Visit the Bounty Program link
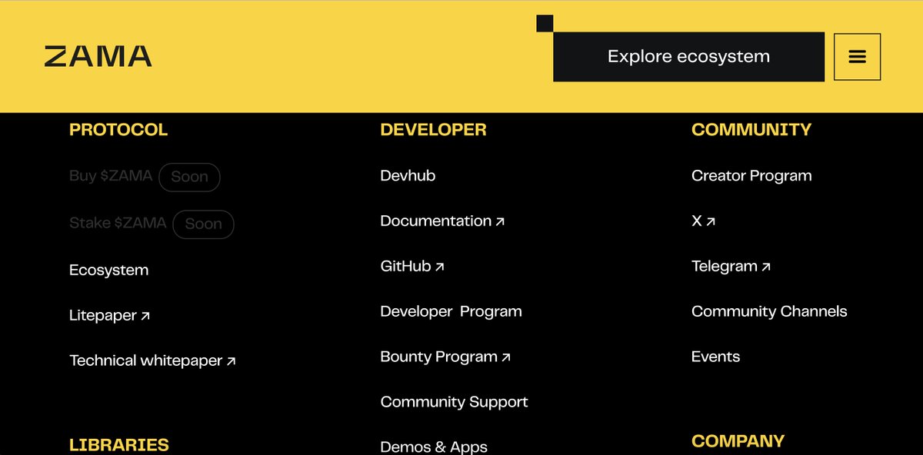 point(445,357)
